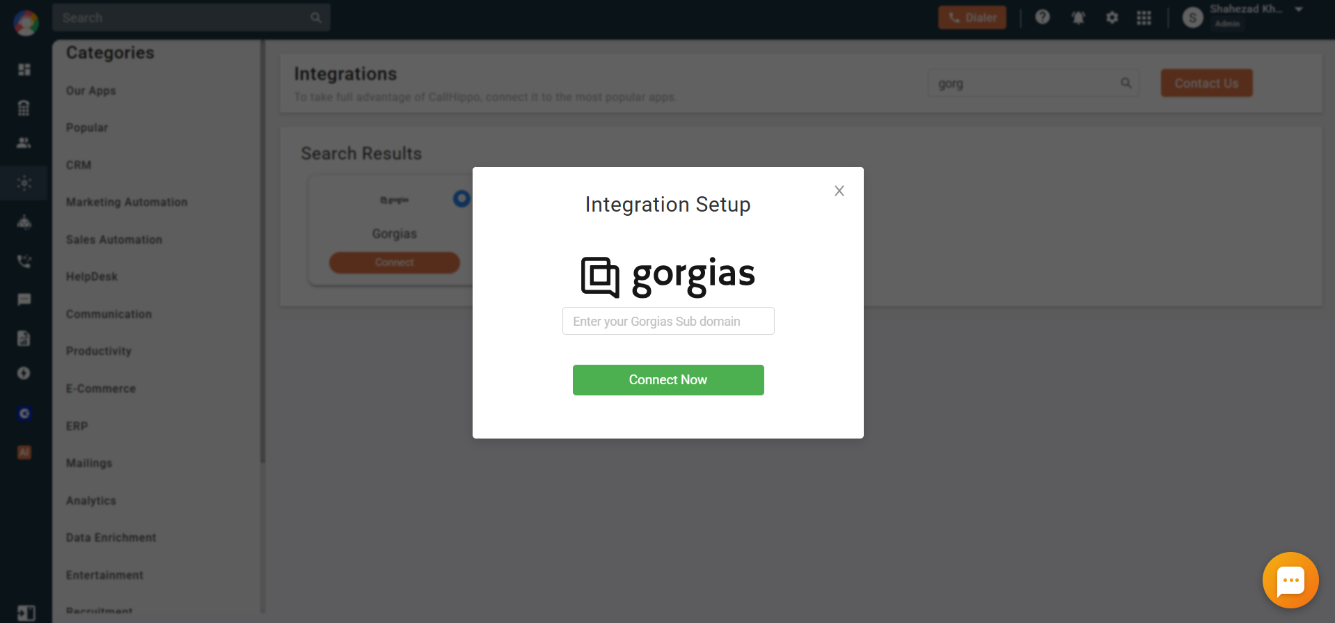This screenshot has height=623, width=1335.
Task: Open the settings gear icon in the top bar
Action: pyautogui.click(x=1112, y=17)
